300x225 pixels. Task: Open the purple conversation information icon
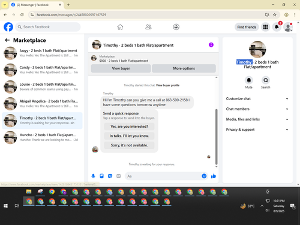pyautogui.click(x=211, y=45)
